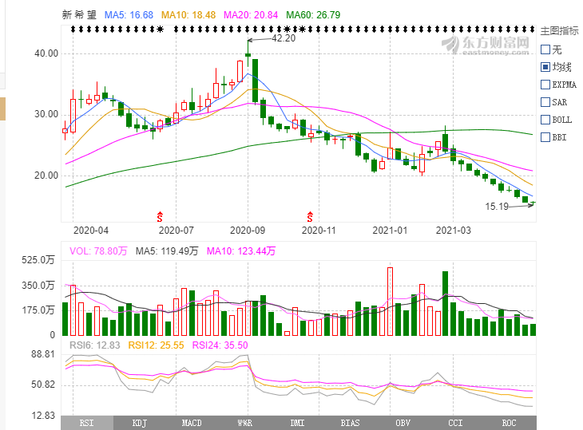
Task: Click the Eastmoney watermark logo
Action: tap(486, 44)
